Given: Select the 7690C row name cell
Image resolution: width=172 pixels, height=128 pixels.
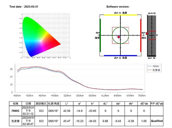Looking at the screenshot, I should (15, 111).
